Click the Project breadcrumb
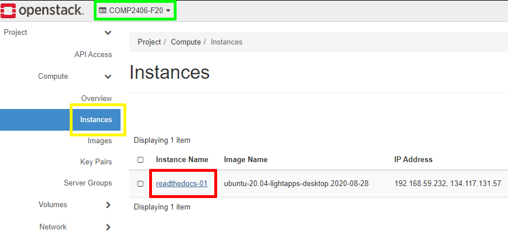Screen dimensions: 508x234 [x=149, y=42]
